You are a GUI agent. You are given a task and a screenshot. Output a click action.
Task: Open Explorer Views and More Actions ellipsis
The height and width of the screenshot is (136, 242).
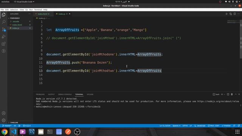(x=29, y=14)
